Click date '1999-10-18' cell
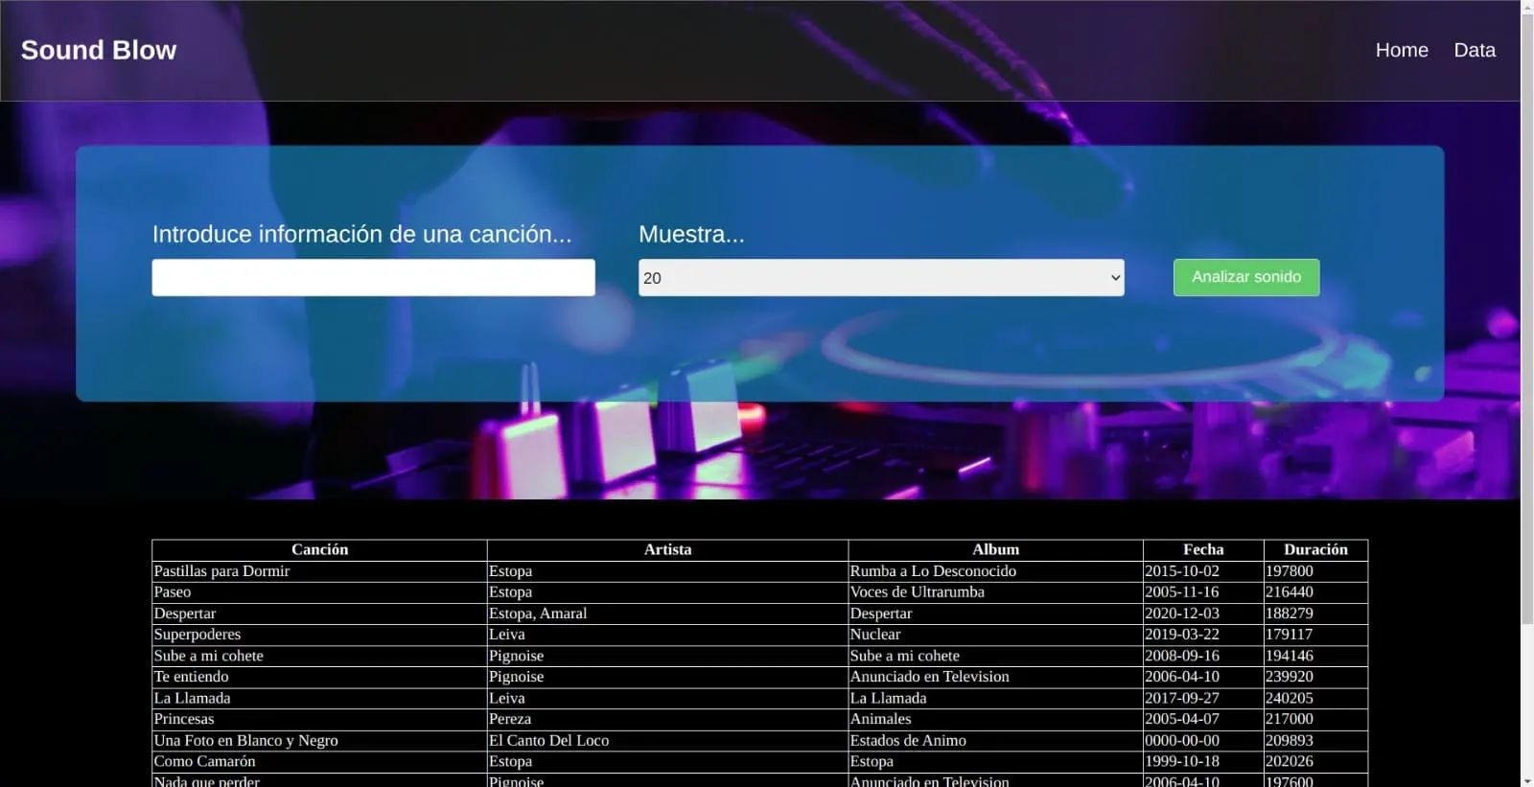This screenshot has height=787, width=1534. pos(1203,761)
